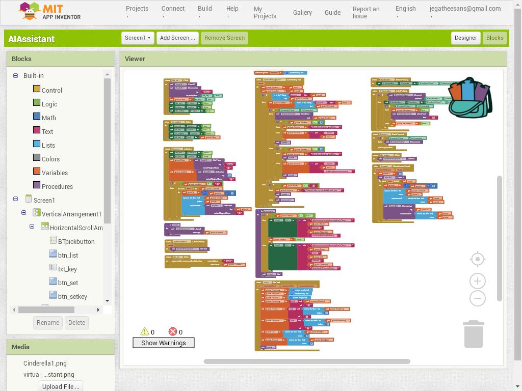Viewport: 522px width, 391px height.
Task: Click the yellow warning triangle icon
Action: pos(144,331)
